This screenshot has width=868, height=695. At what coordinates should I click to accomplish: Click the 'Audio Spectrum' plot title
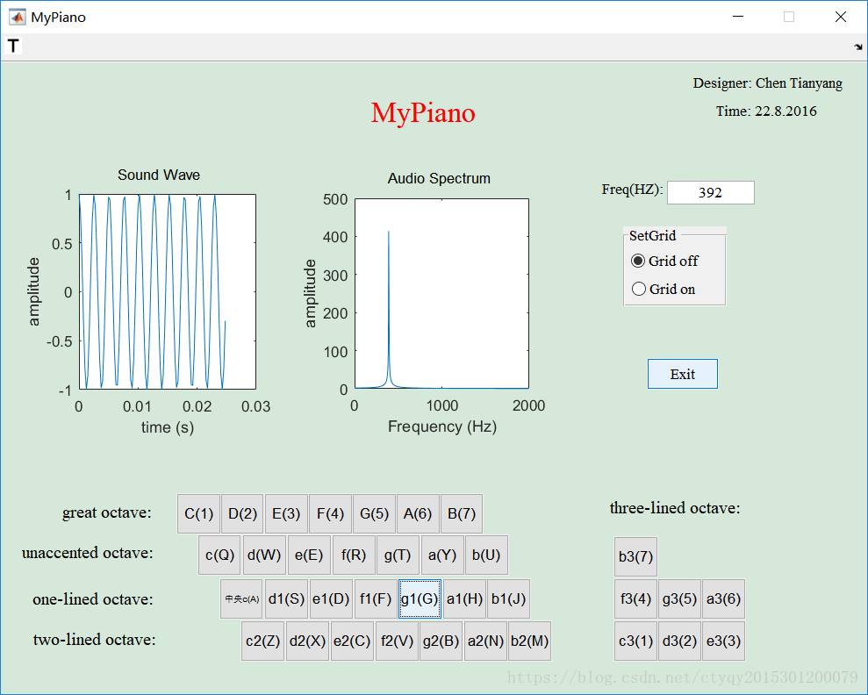[439, 178]
